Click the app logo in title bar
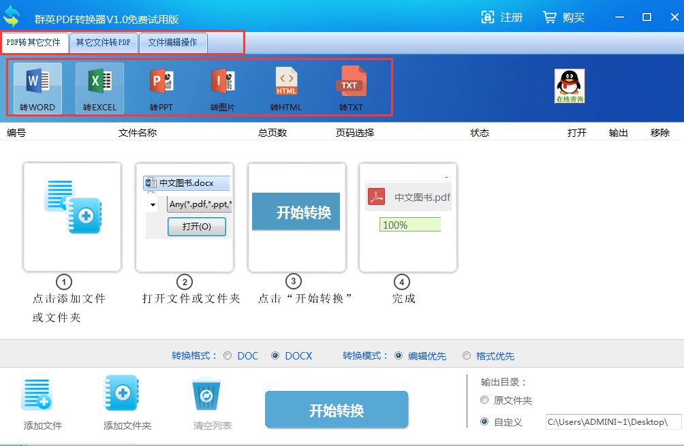This screenshot has height=446, width=684. tap(12, 16)
